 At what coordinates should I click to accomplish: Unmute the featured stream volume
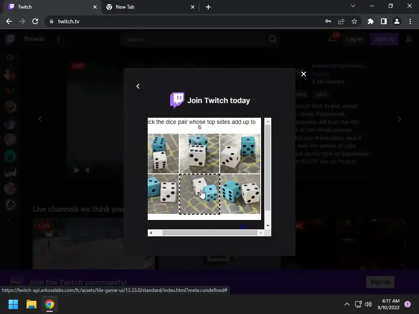tap(88, 170)
